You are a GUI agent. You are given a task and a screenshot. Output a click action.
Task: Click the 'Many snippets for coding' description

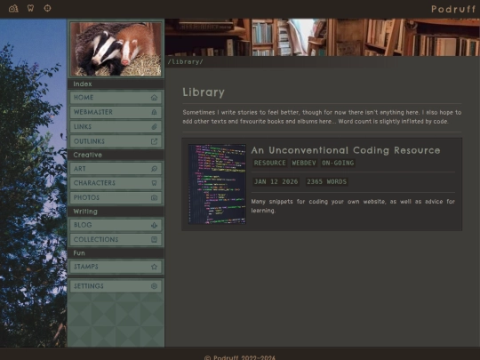coord(353,206)
